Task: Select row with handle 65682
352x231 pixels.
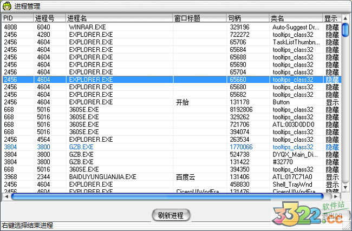Action: (x=172, y=95)
